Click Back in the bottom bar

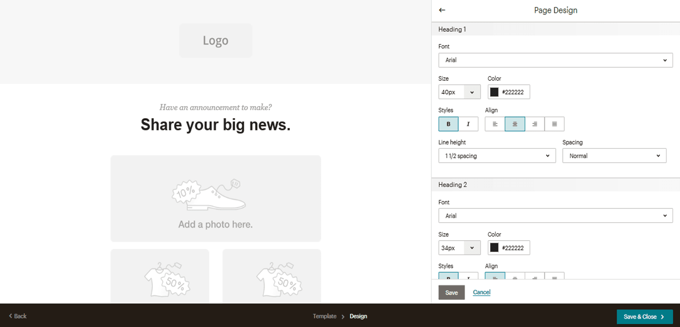click(18, 316)
